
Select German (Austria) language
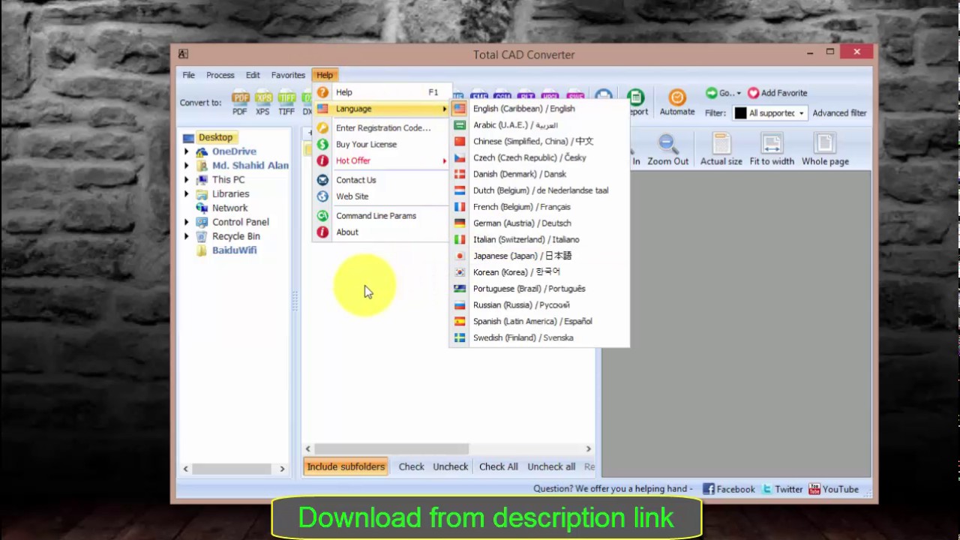point(538,223)
